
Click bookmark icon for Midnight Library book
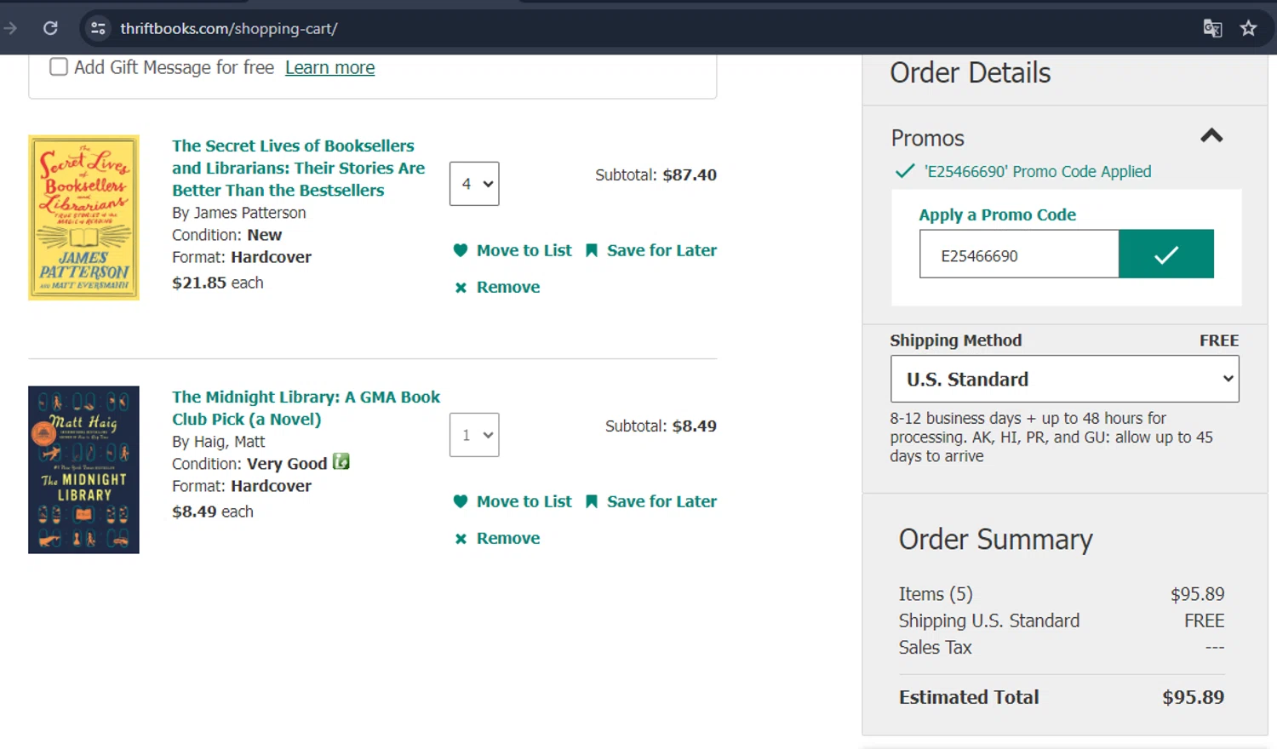[591, 501]
